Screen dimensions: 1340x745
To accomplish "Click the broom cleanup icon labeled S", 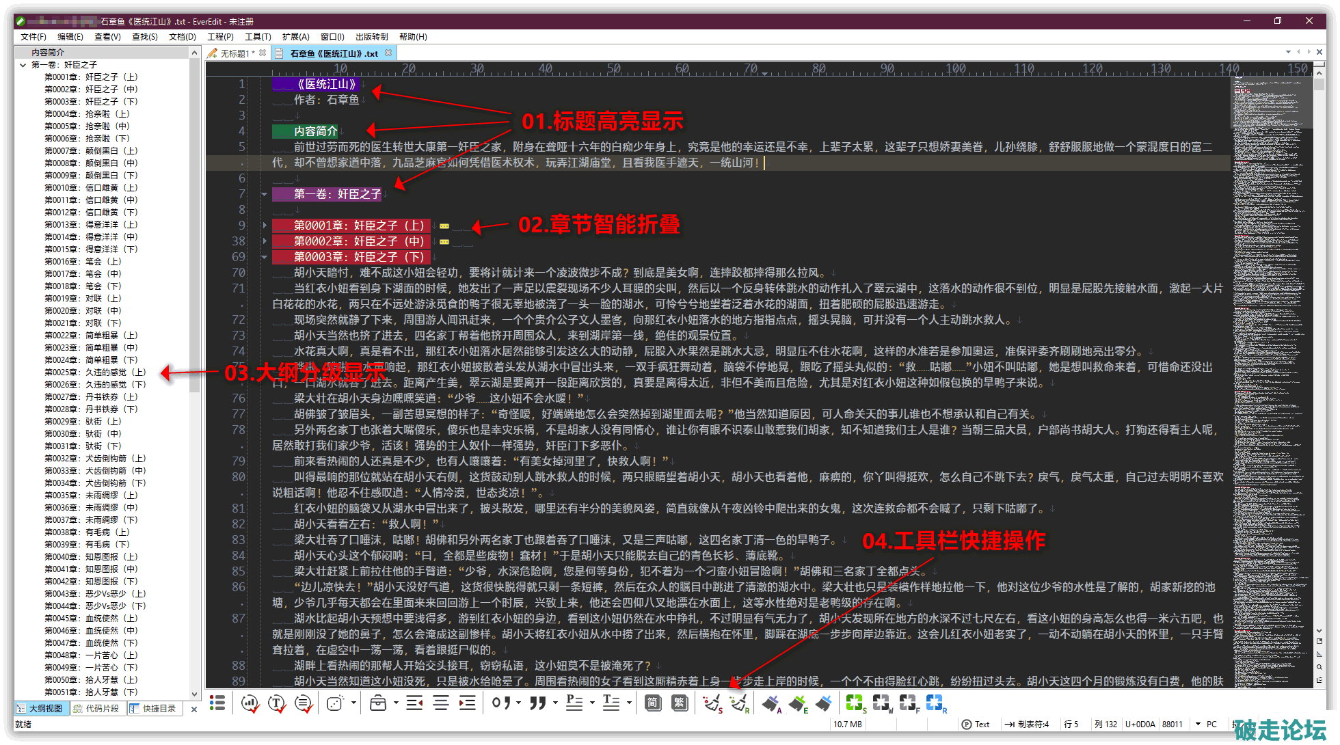I will [x=712, y=703].
